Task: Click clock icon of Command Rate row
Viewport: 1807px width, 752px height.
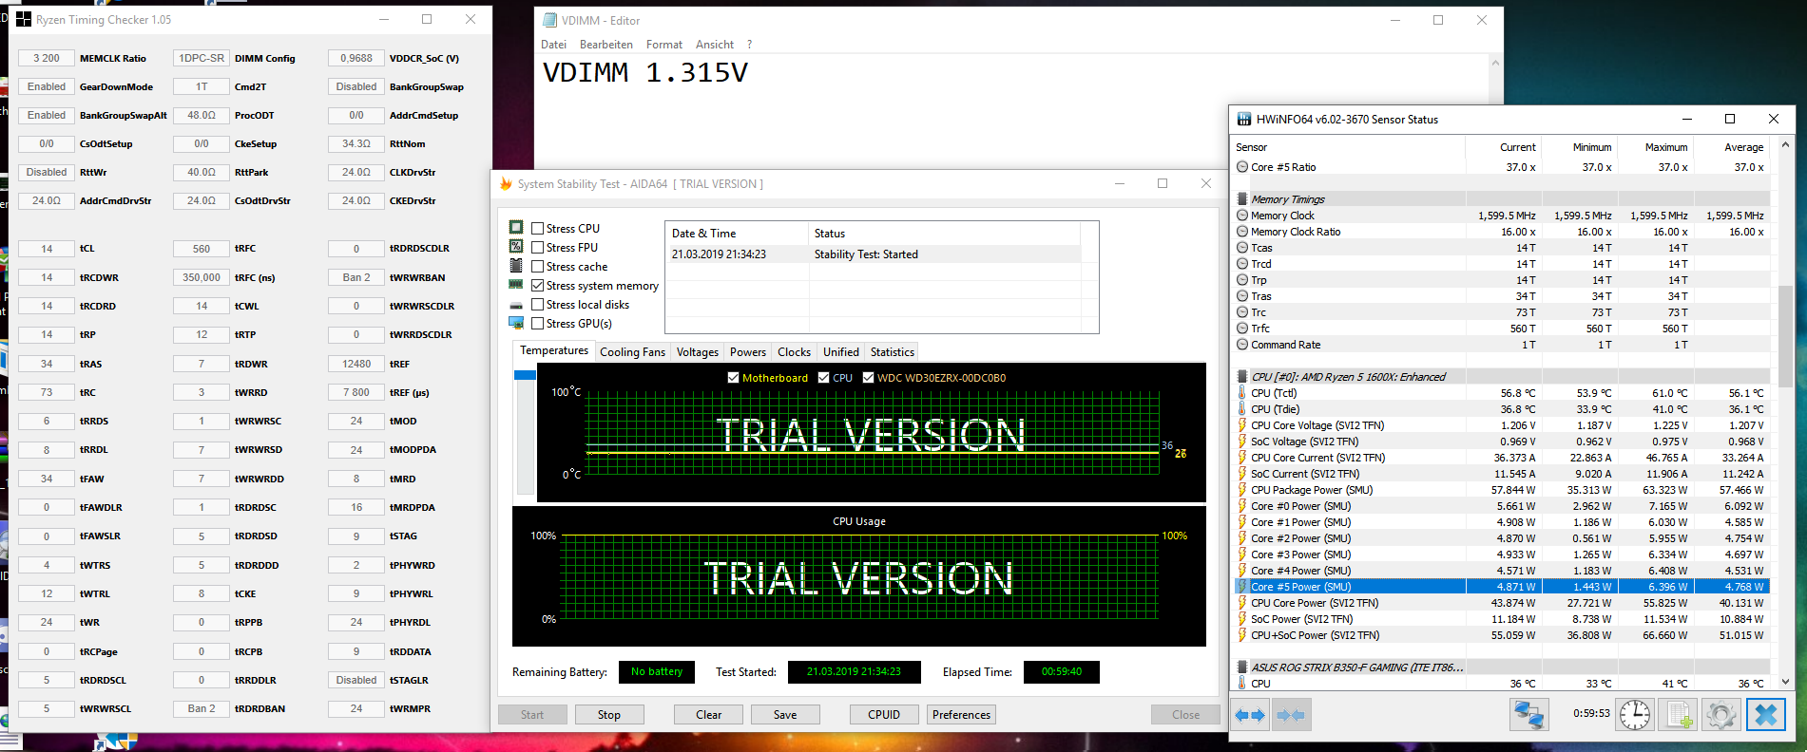Action: click(x=1242, y=345)
